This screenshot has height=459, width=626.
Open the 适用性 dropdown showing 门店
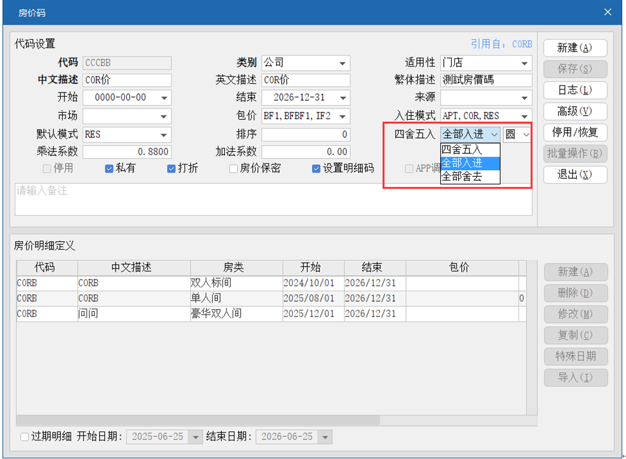[525, 63]
